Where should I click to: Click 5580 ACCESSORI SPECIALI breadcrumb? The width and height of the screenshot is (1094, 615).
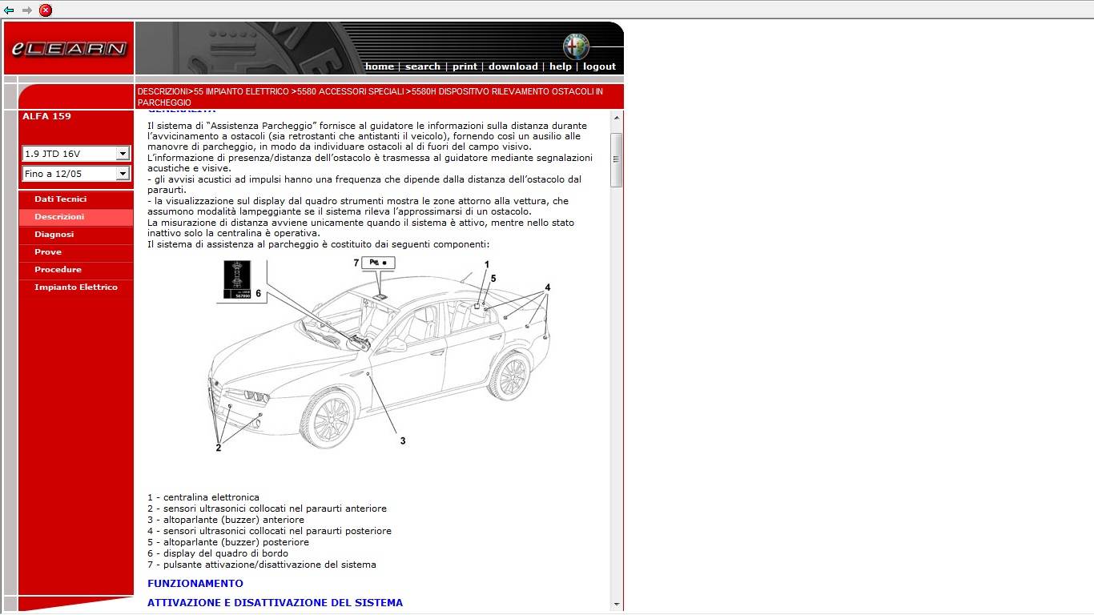point(350,92)
